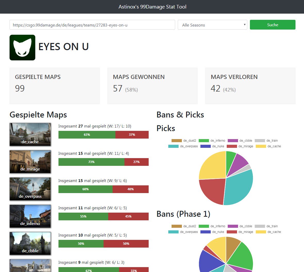Screen dimensions: 304x272
Task: Click the de_inferno map thumbnail
Action: [30, 216]
